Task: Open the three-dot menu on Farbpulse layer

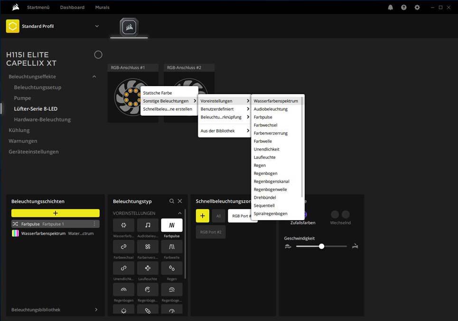Action: (94, 224)
